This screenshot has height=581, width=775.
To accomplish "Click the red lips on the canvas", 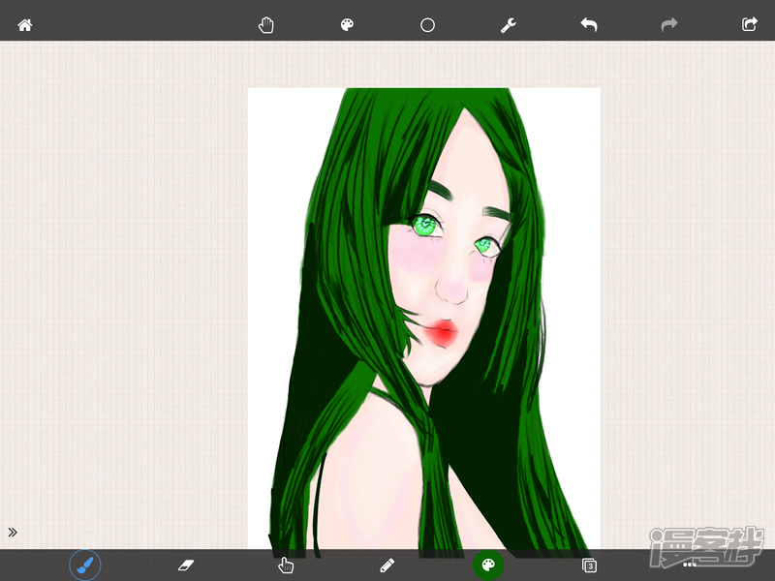I will pos(444,332).
